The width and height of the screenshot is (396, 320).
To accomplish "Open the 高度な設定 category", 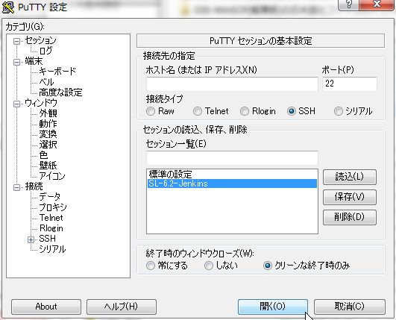I will click(x=60, y=92).
